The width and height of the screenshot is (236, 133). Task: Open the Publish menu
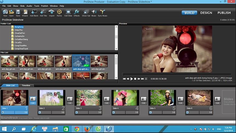(x=45, y=6)
